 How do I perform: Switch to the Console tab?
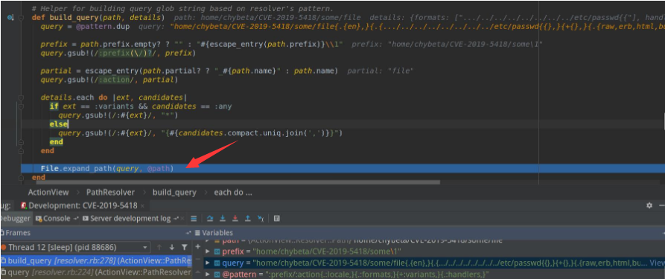(x=57, y=219)
